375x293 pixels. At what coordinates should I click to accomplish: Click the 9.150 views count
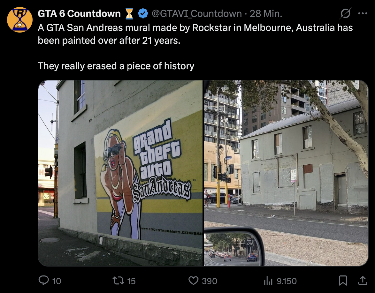tap(287, 281)
